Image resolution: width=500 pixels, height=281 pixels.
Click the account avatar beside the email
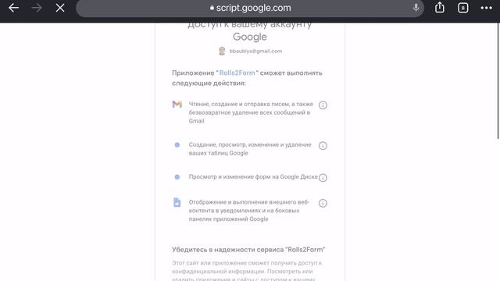[x=222, y=51]
